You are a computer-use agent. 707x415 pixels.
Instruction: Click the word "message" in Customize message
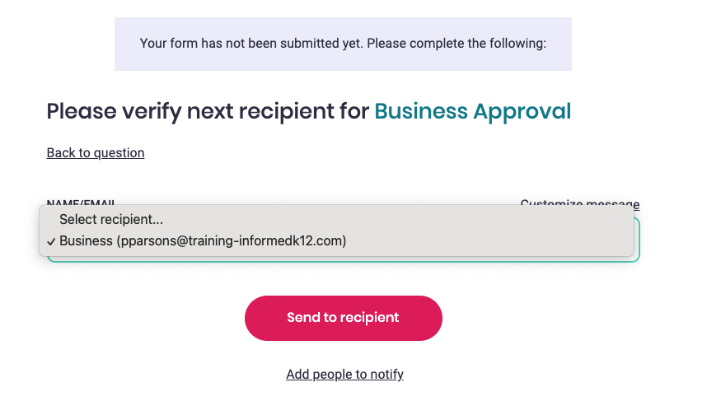[613, 203]
